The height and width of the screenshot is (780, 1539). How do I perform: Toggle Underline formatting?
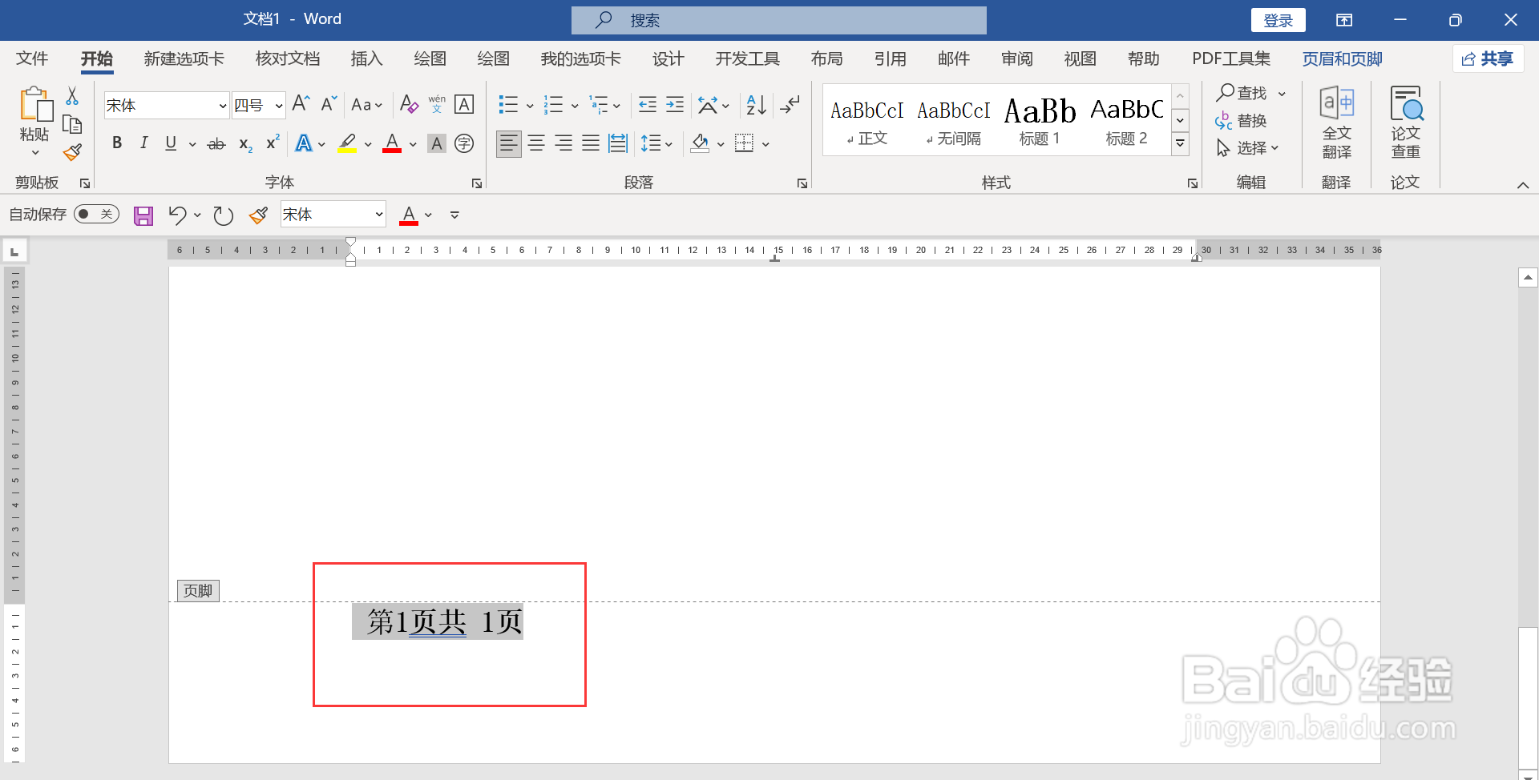[x=171, y=143]
